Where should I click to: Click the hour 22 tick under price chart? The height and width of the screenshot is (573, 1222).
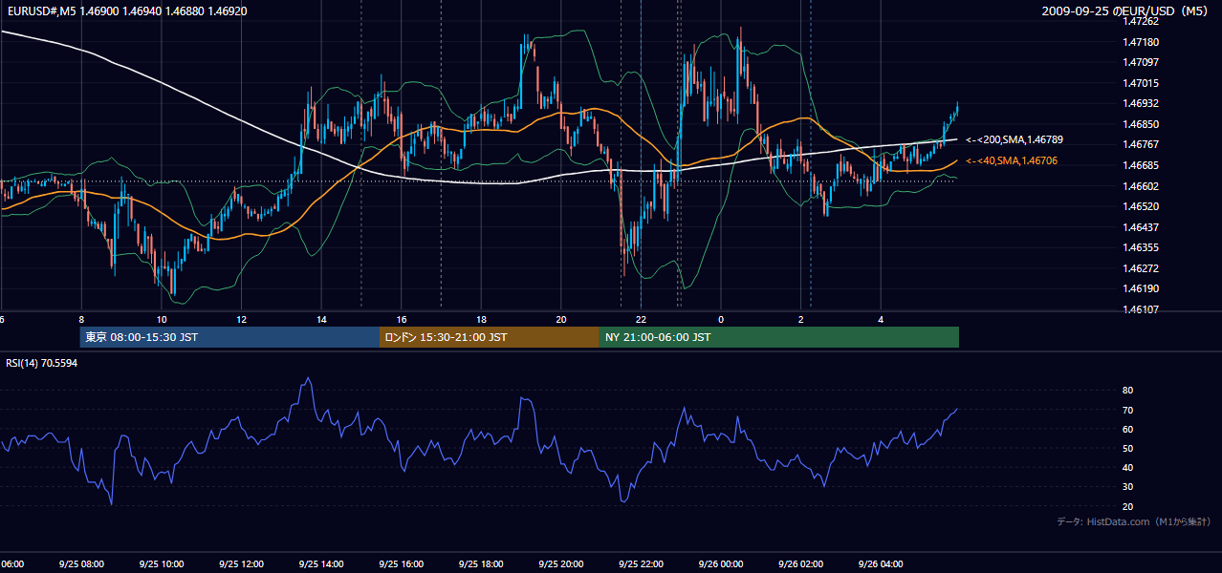641,319
